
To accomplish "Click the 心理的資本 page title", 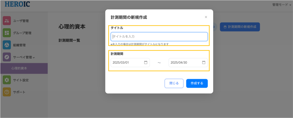I will coord(72,27).
